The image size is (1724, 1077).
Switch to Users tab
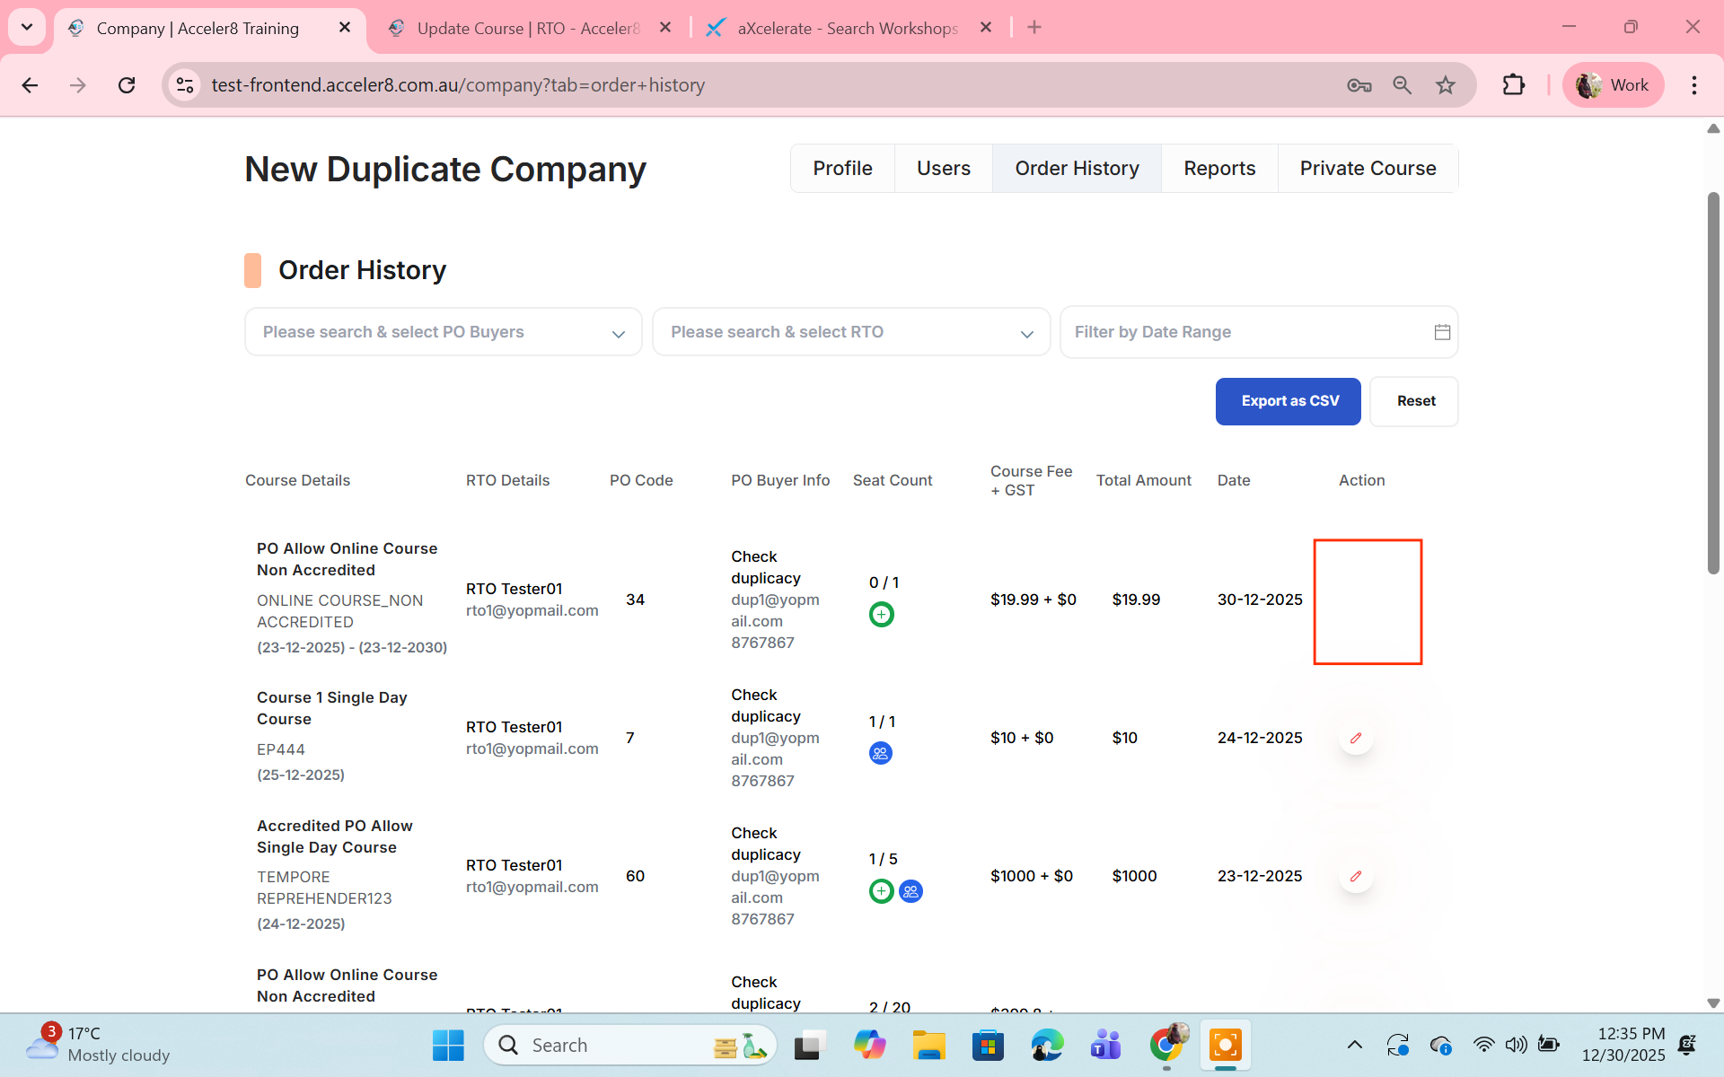point(943,169)
